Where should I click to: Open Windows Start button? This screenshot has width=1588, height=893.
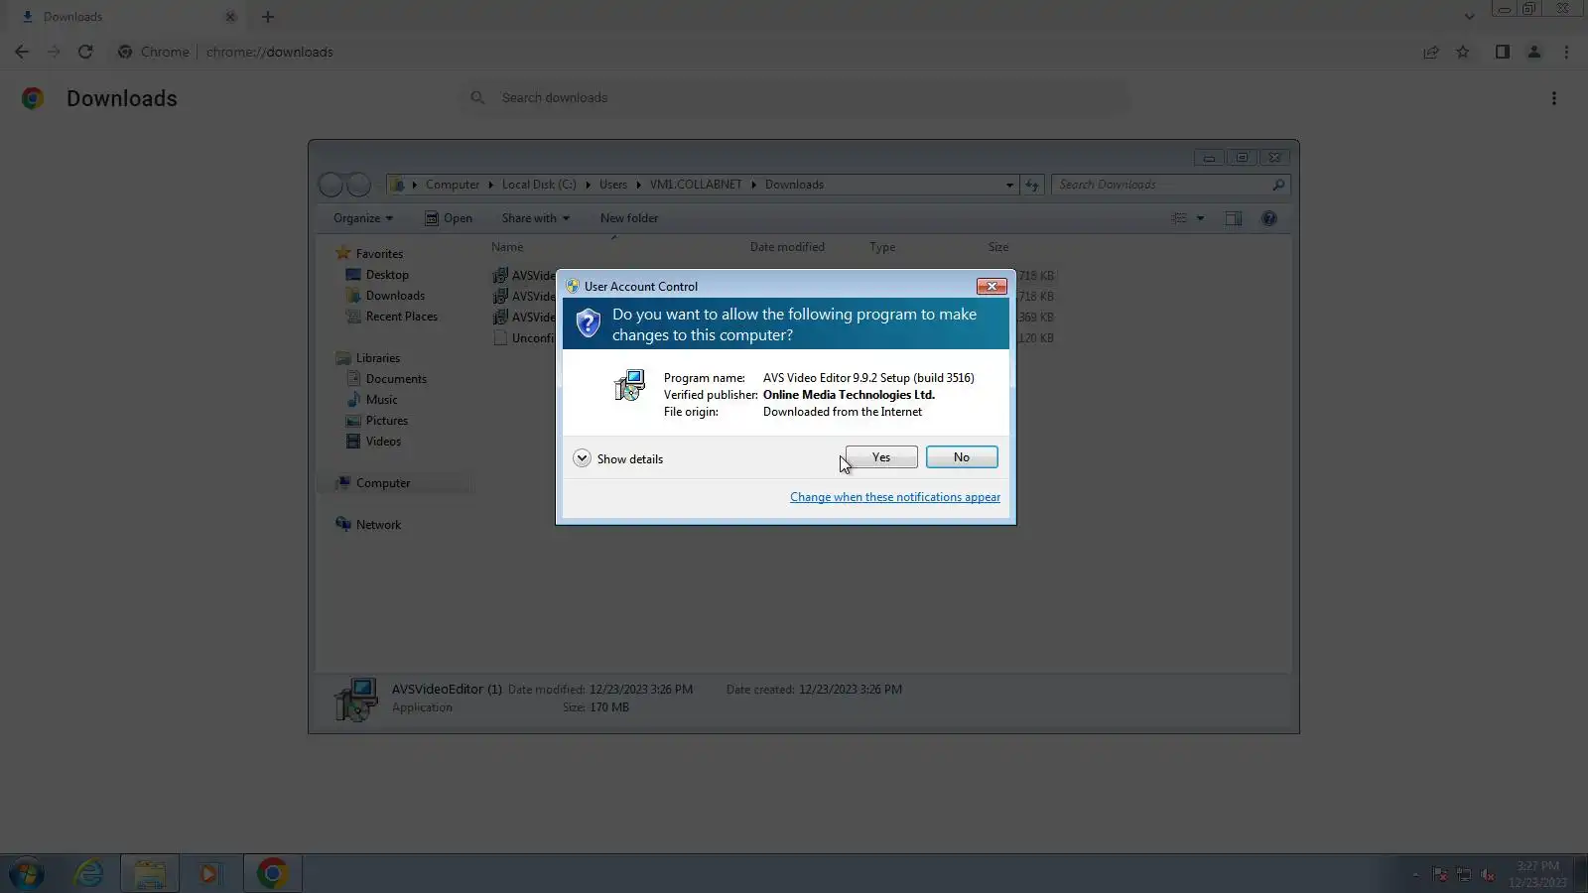(27, 873)
